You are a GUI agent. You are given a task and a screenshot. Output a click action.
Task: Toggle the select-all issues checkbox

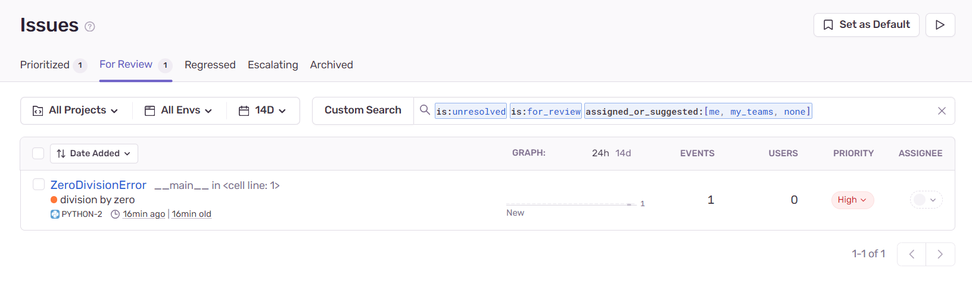38,153
